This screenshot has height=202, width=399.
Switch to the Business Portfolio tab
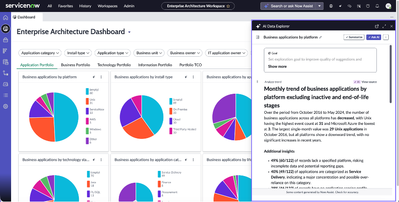click(75, 65)
